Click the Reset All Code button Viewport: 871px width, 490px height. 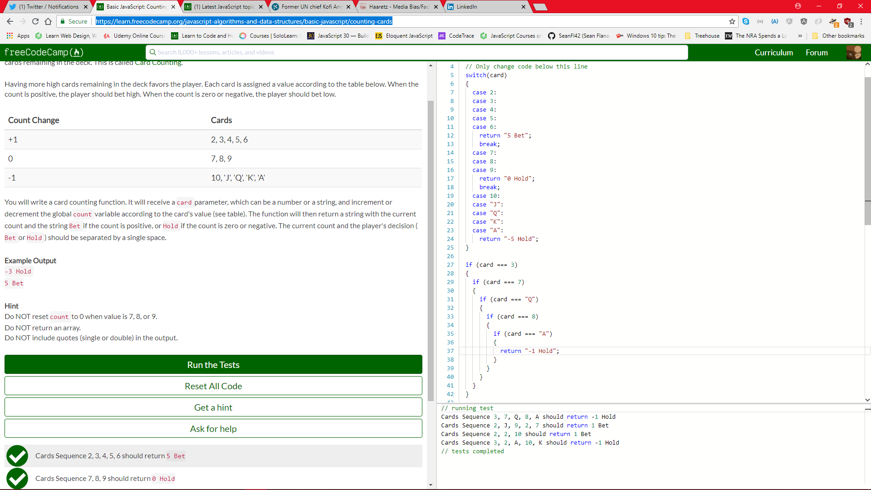coord(213,386)
